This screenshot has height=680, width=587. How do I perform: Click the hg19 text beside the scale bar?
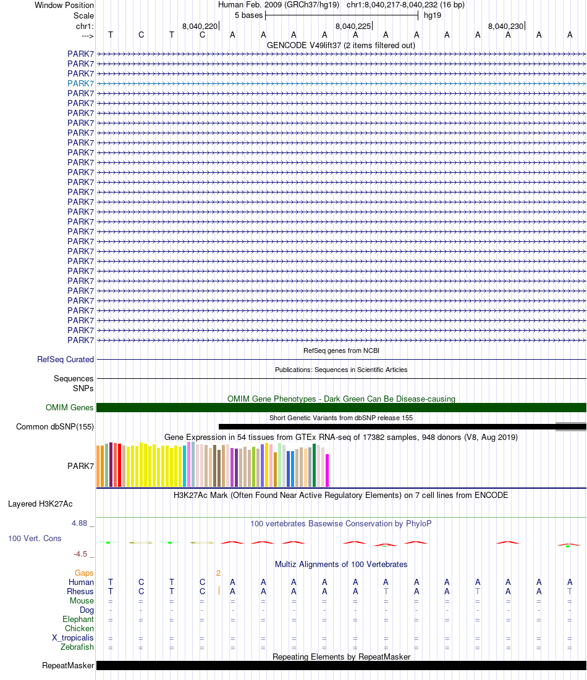point(433,15)
